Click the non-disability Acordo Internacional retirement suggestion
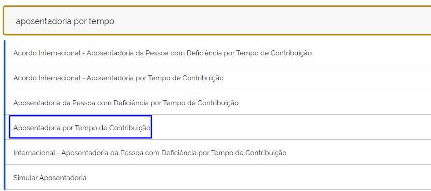The width and height of the screenshot is (431, 191). [x=118, y=78]
